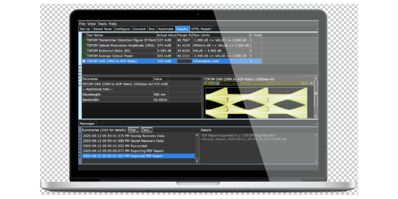Switch to the HTML Report tab
398x199 pixels.
201,29
